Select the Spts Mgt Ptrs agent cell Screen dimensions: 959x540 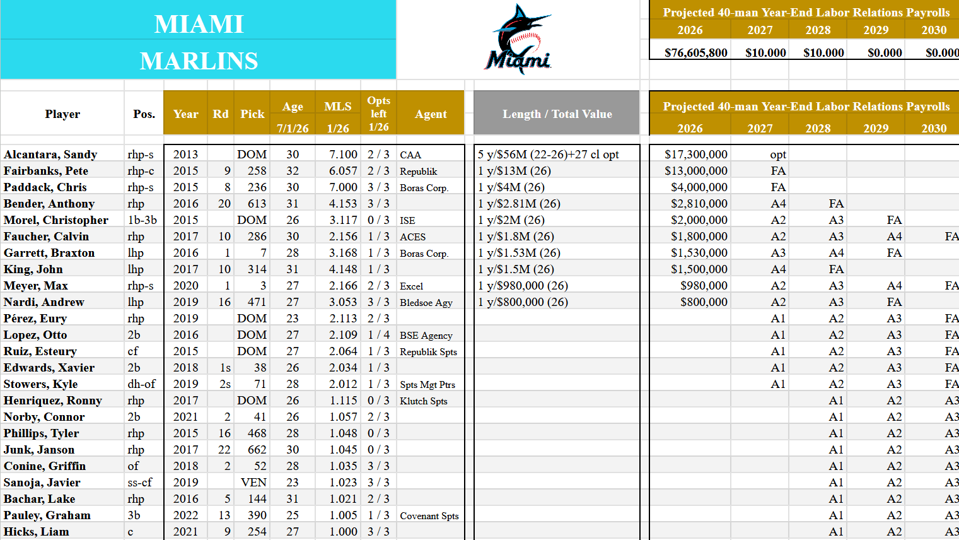coord(431,384)
